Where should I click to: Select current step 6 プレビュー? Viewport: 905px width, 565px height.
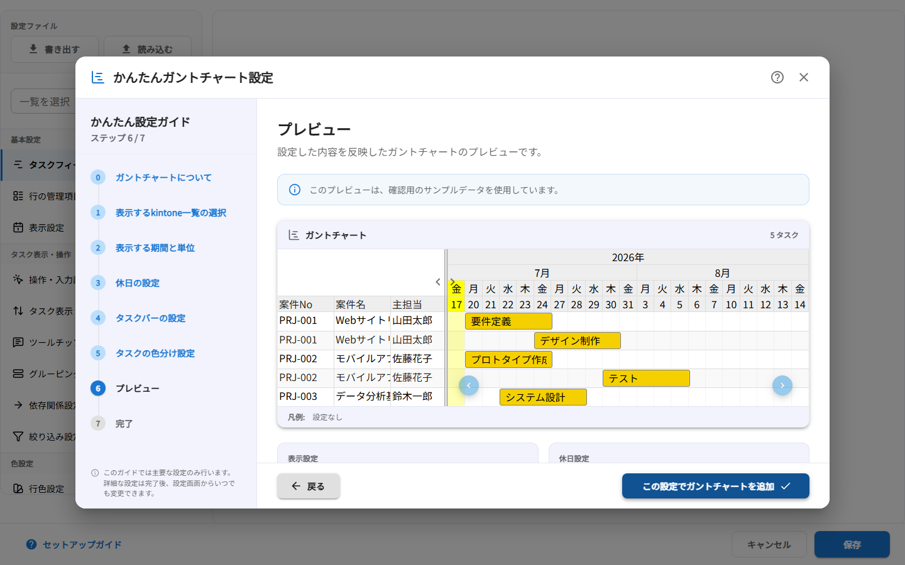pyautogui.click(x=138, y=389)
